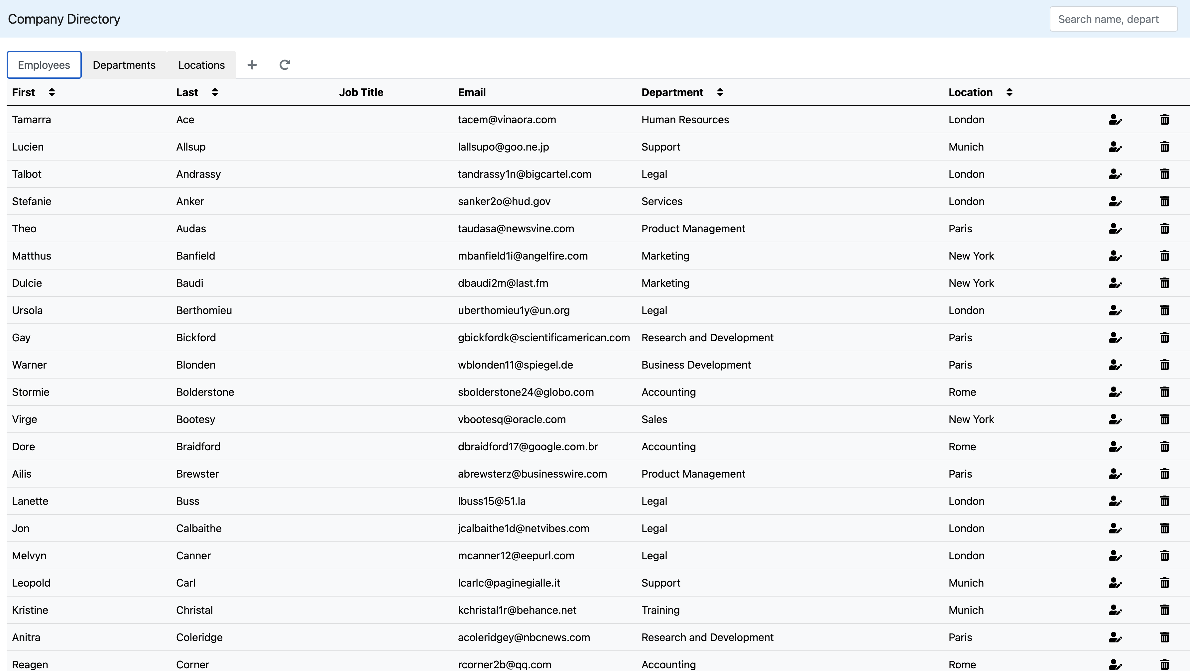The width and height of the screenshot is (1190, 671).
Task: Edit Kristine Christal's employee record
Action: point(1115,610)
